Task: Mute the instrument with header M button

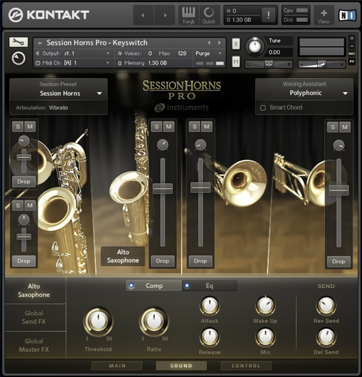Action: (236, 62)
